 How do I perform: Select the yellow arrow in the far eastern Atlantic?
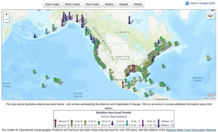(208, 58)
